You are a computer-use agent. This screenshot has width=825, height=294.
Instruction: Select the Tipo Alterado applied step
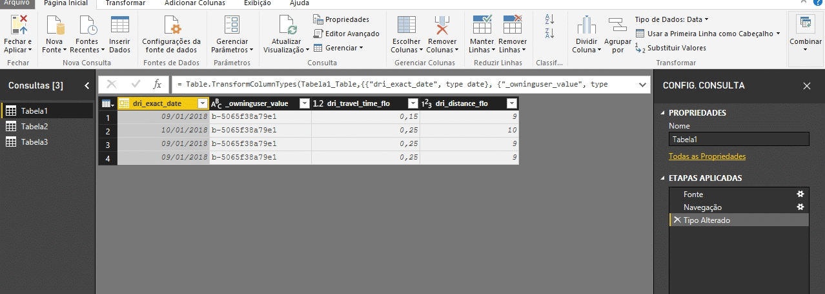pyautogui.click(x=739, y=220)
